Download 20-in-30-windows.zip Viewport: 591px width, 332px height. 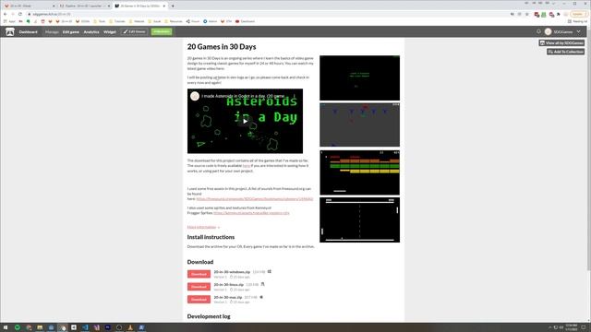point(199,274)
